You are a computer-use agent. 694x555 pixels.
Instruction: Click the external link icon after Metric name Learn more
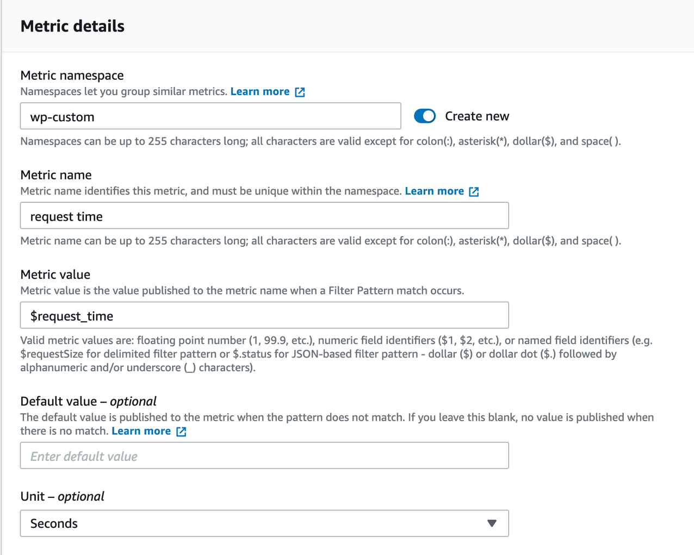(x=474, y=191)
